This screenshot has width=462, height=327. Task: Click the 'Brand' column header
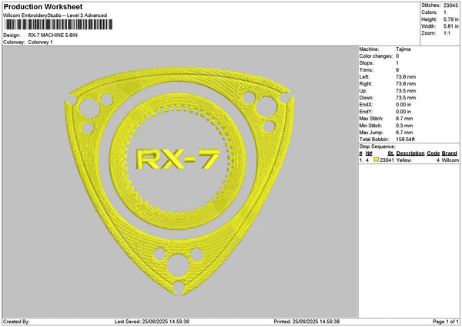coord(450,153)
